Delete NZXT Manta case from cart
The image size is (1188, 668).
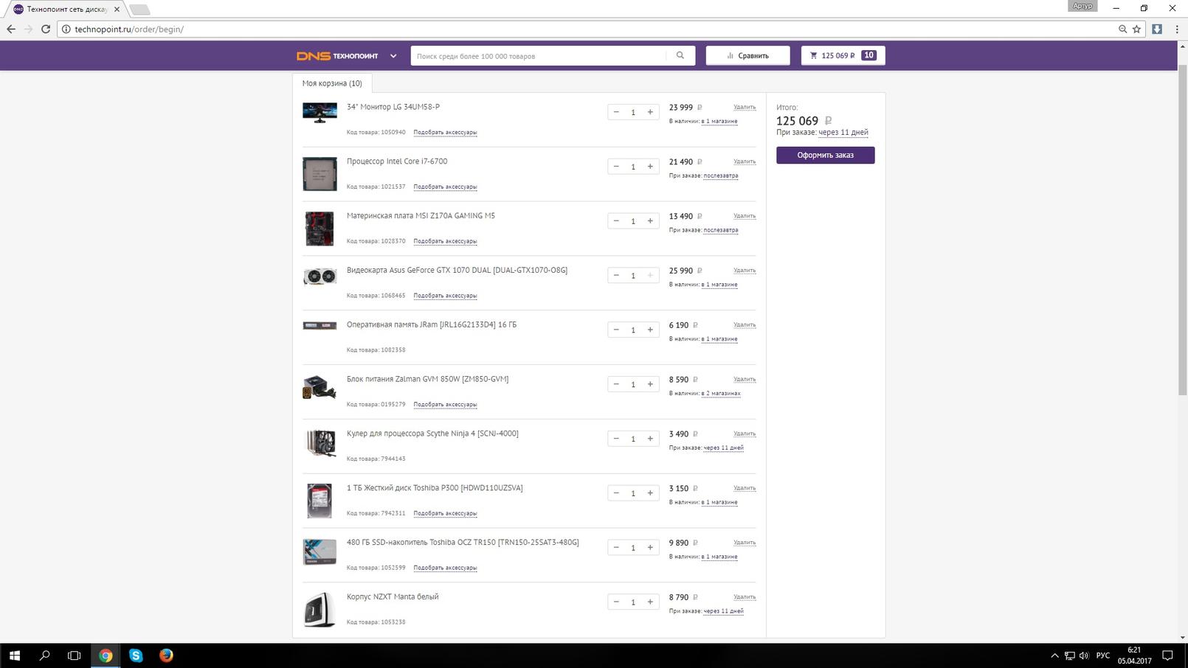click(x=745, y=597)
